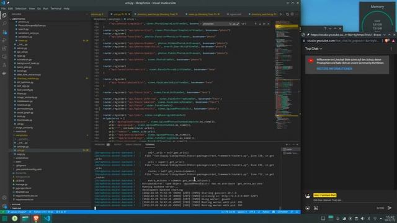Image resolution: width=397 pixels, height=223 pixels.
Task: Click the Prettier status bar item
Action: click(283, 212)
